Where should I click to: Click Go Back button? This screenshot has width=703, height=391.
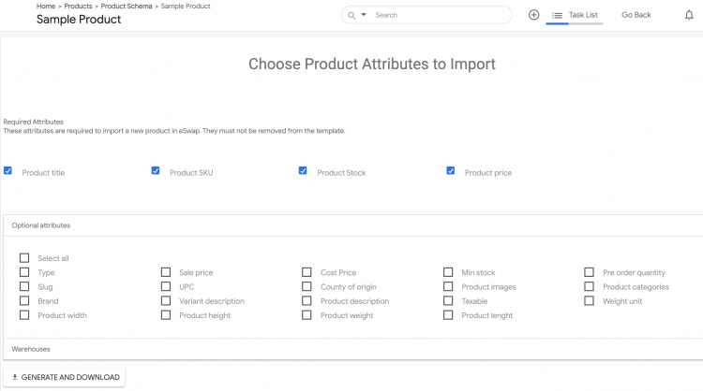point(636,15)
